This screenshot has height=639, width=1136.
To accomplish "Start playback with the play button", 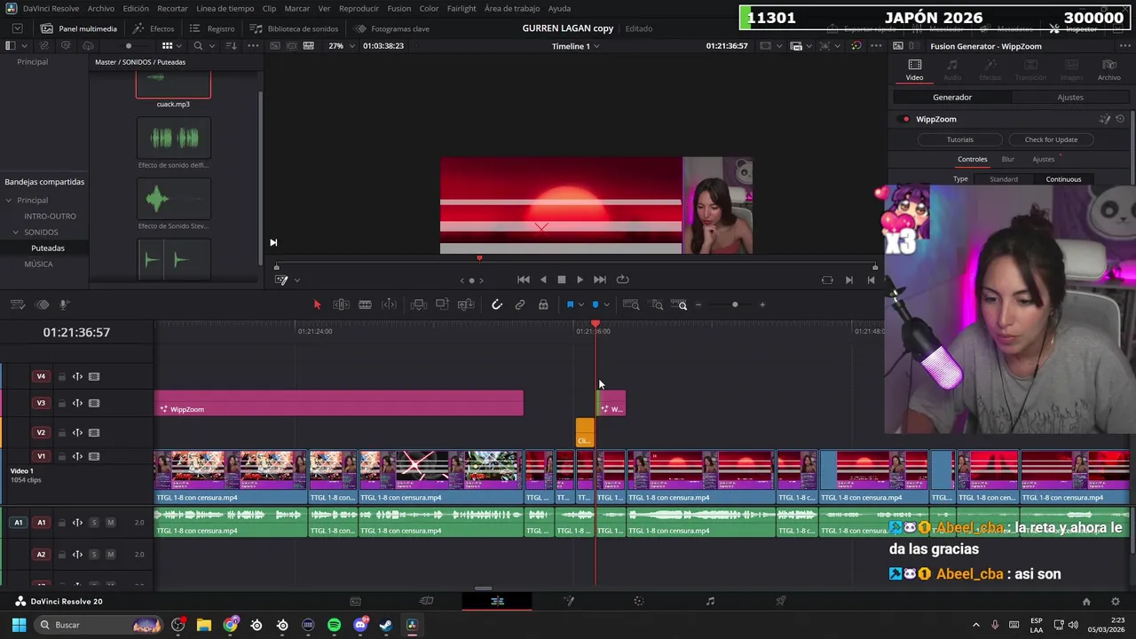I will point(580,280).
